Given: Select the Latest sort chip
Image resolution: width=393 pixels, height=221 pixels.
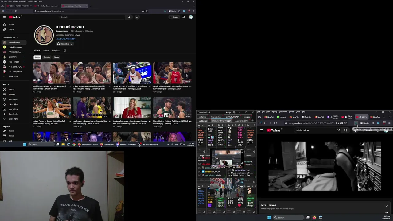Looking at the screenshot, I should pos(37,57).
